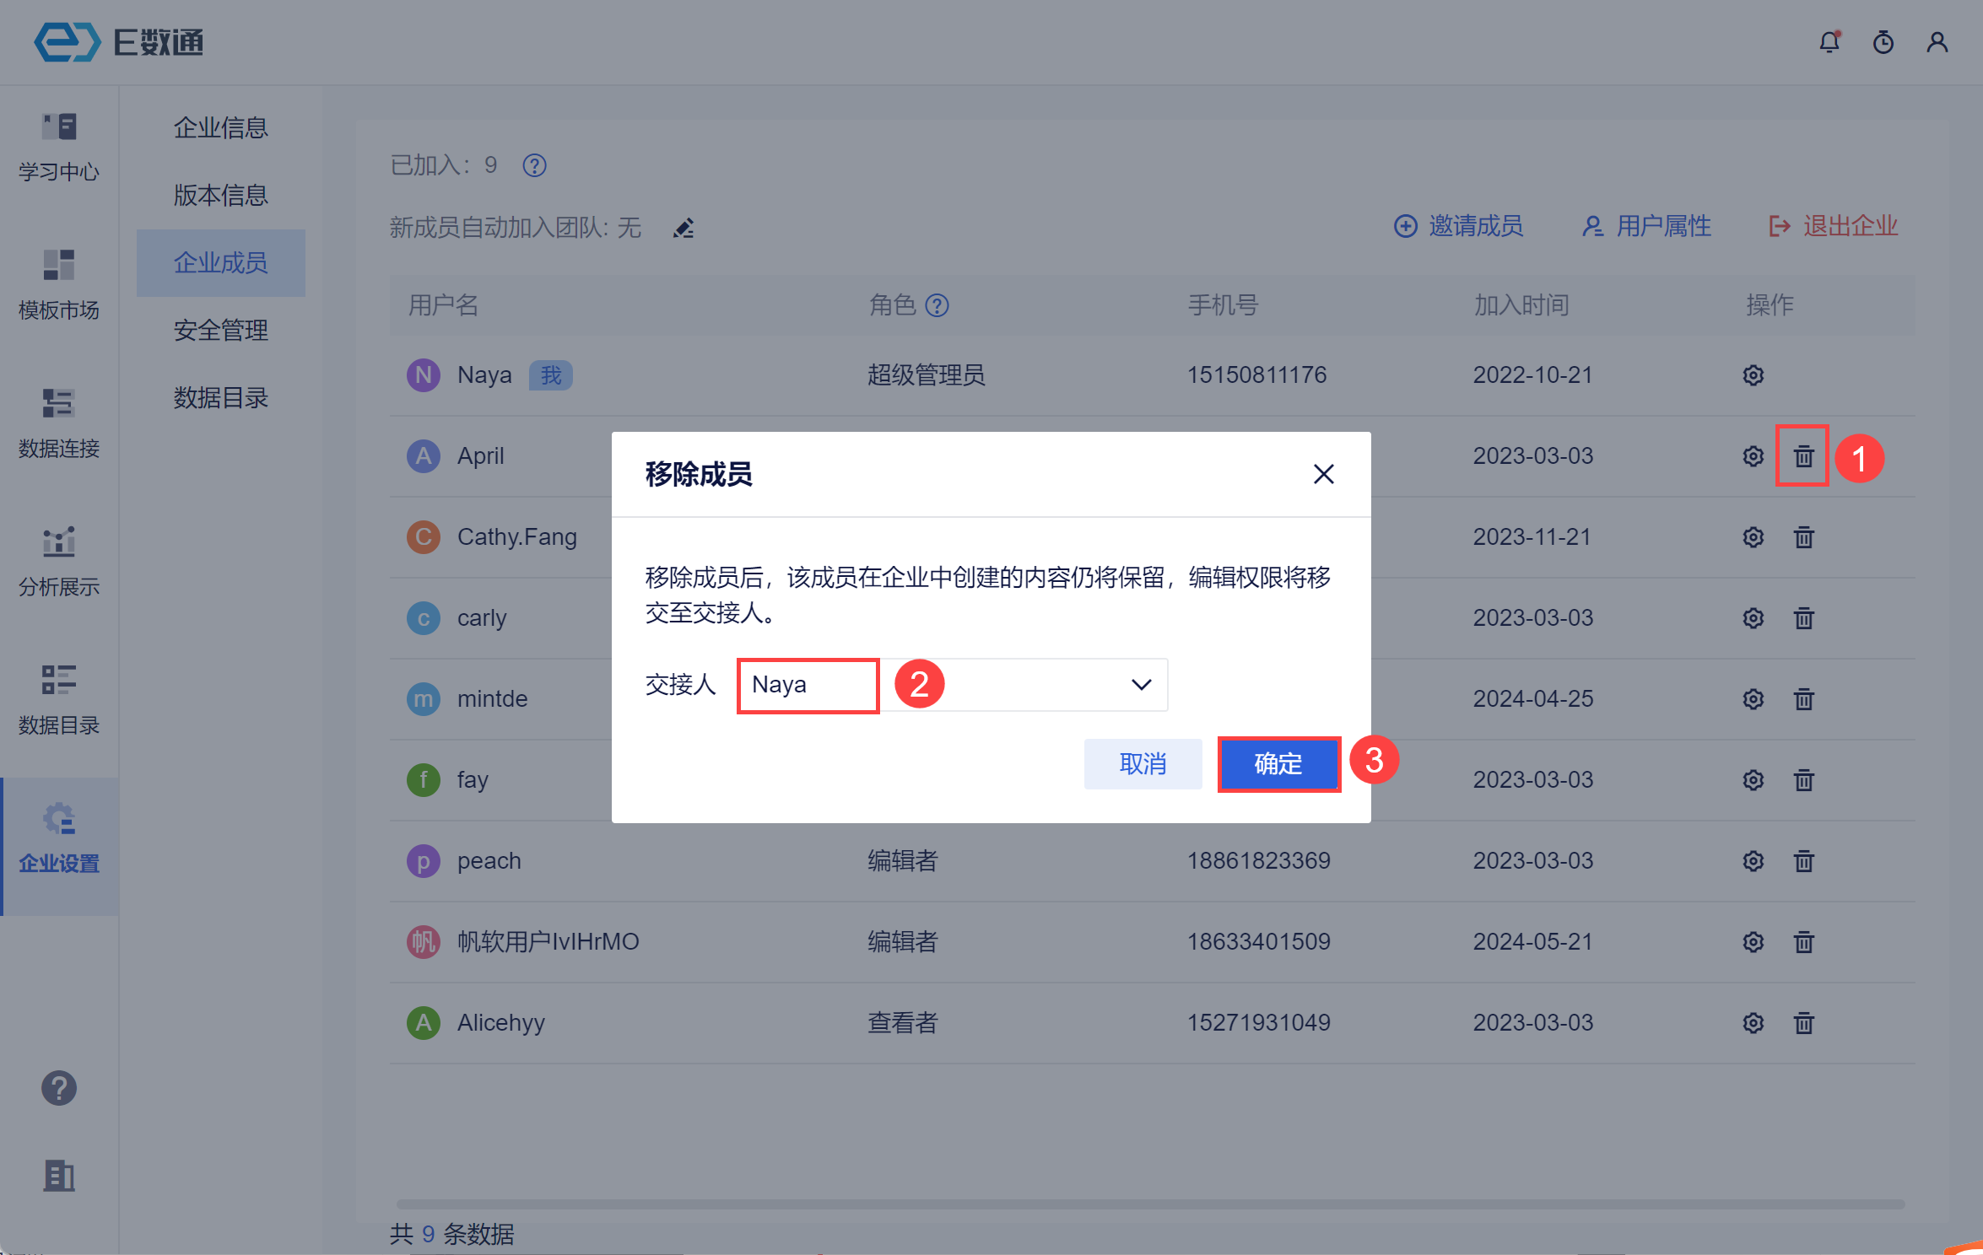Click edit pencil beside auto-join team
The image size is (1983, 1255).
click(x=684, y=228)
